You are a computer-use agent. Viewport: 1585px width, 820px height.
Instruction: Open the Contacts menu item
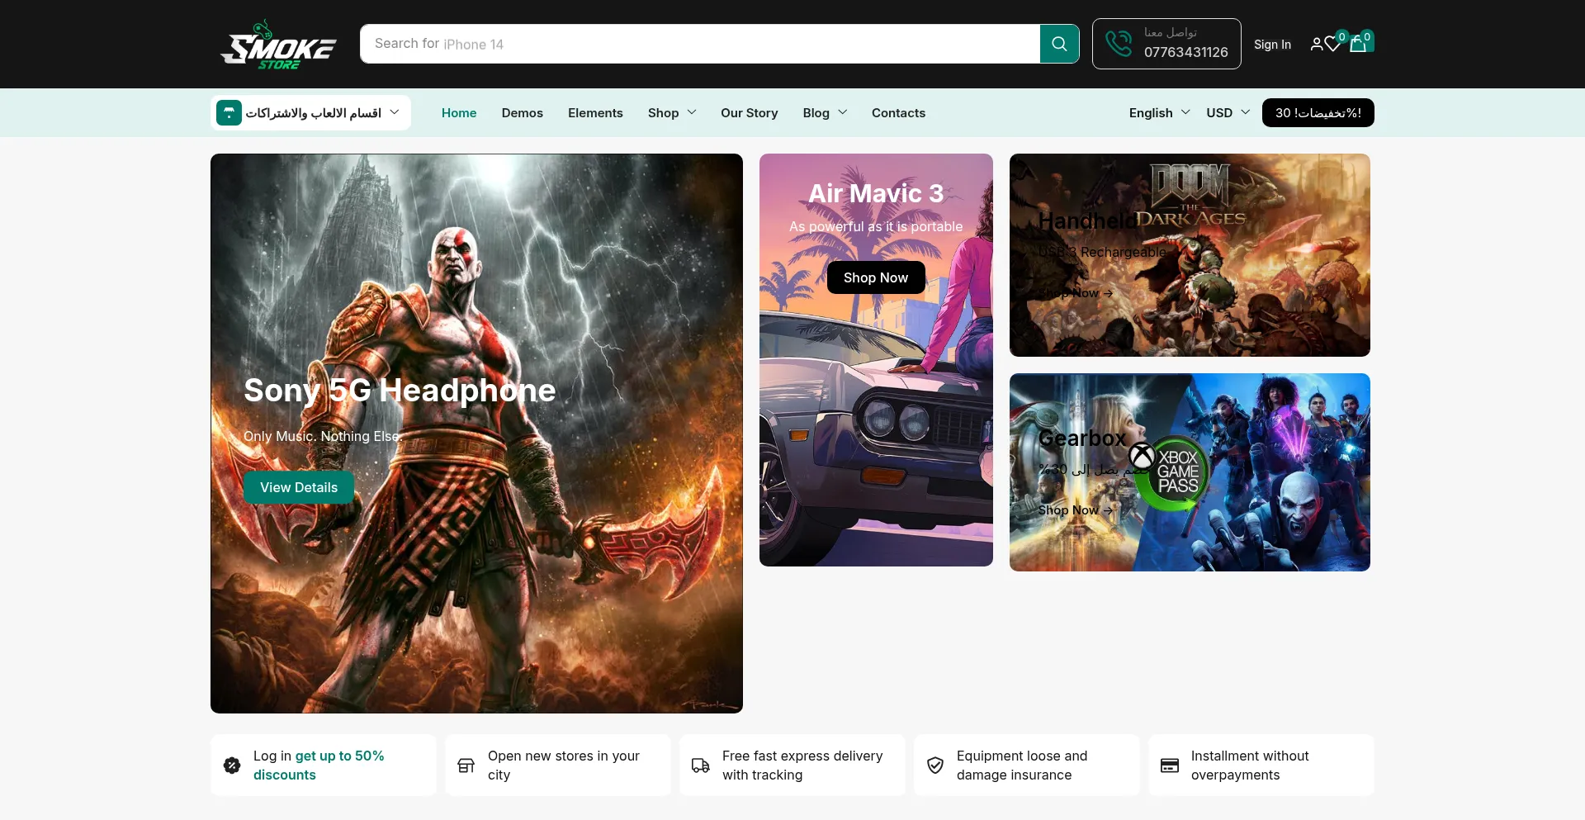click(x=898, y=113)
